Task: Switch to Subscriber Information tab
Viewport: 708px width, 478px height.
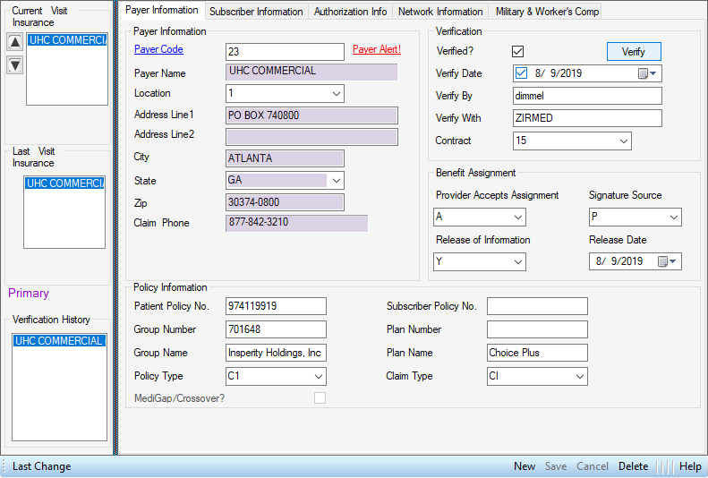Action: (x=256, y=12)
